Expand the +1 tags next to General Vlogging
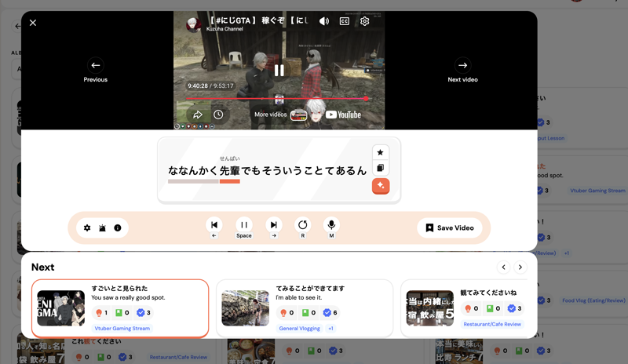The width and height of the screenshot is (628, 364). 330,329
